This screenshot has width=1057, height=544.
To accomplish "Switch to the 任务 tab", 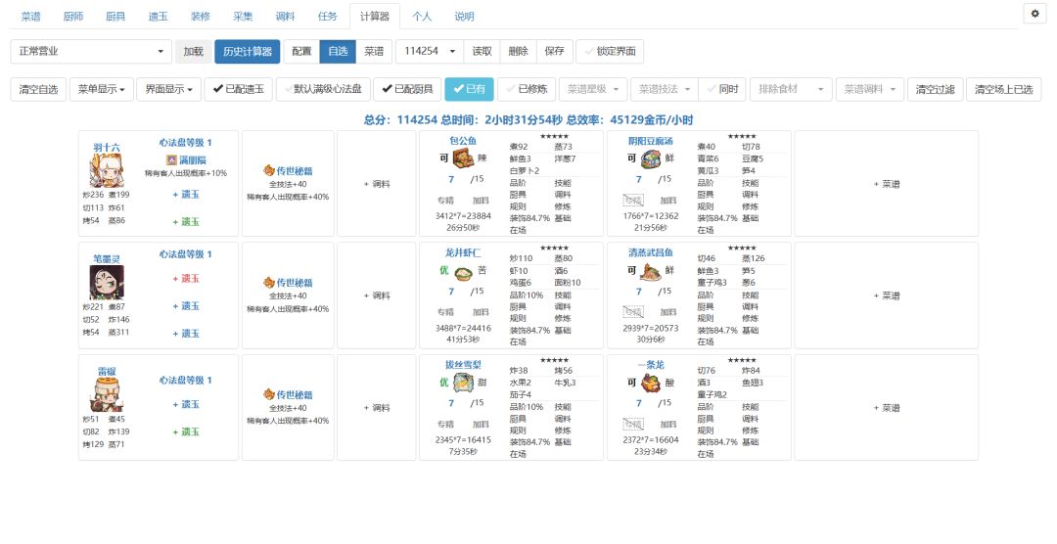I will pos(328,17).
